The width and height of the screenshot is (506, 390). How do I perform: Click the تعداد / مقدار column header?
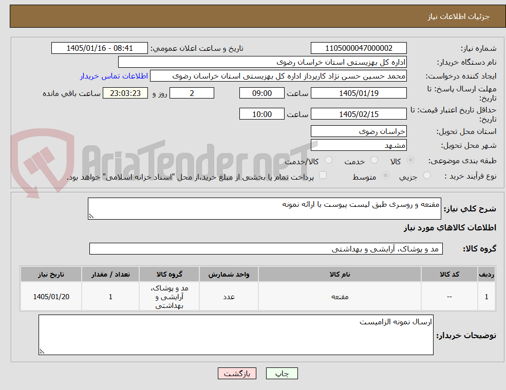tap(110, 275)
